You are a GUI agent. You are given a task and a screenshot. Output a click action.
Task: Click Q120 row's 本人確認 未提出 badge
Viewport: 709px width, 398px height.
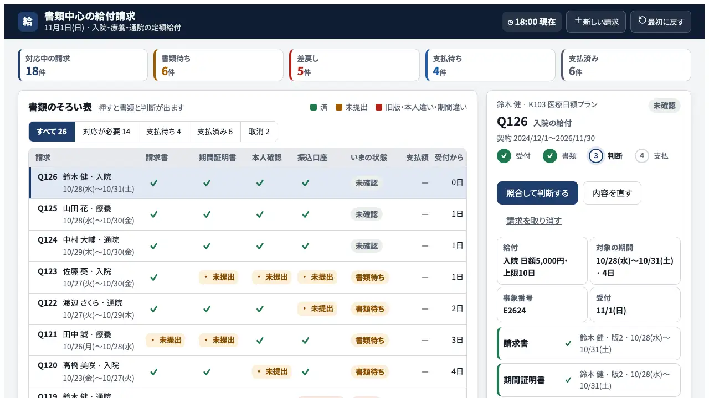[271, 372]
